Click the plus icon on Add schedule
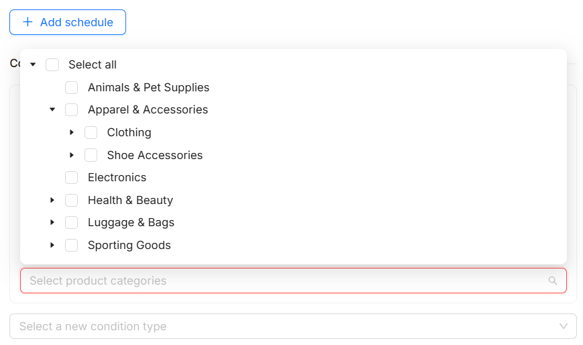This screenshot has height=345, width=583. pos(28,22)
